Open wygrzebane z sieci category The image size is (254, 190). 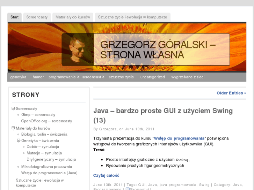pyautogui.click(x=188, y=77)
